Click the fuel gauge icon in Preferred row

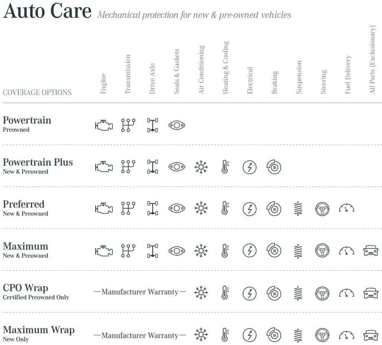347,208
